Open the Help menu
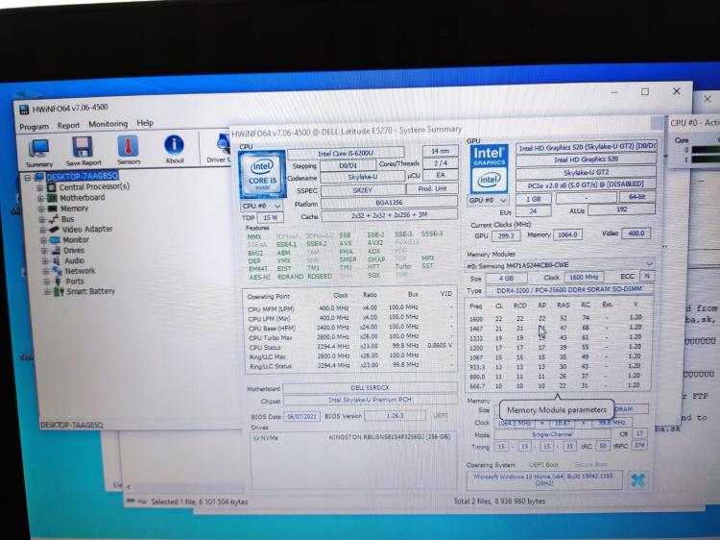This screenshot has height=540, width=720. point(145,123)
